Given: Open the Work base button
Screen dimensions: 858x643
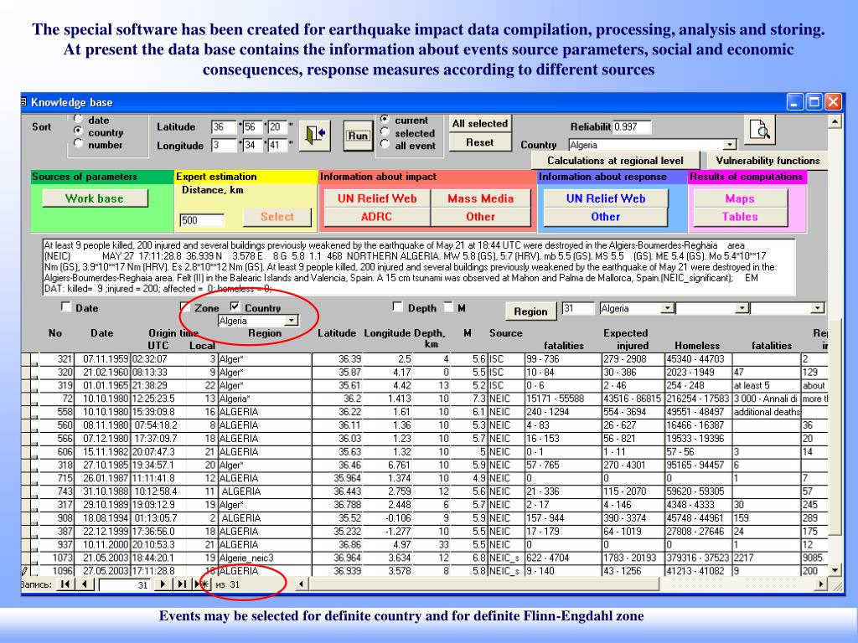Looking at the screenshot, I should coord(95,198).
